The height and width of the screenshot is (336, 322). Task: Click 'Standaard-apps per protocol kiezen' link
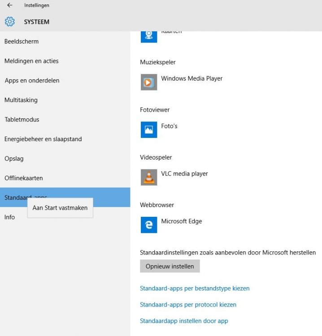click(188, 305)
